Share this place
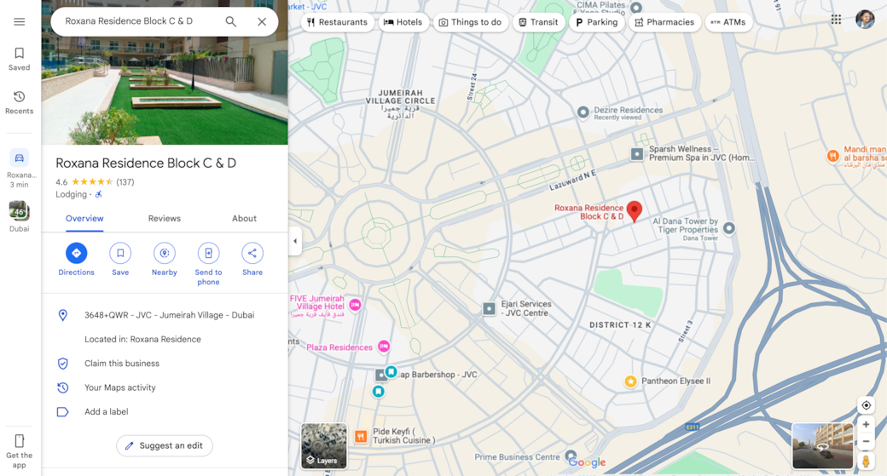This screenshot has height=476, width=887. coord(252,259)
